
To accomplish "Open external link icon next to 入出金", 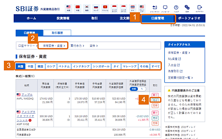I will [178, 65].
